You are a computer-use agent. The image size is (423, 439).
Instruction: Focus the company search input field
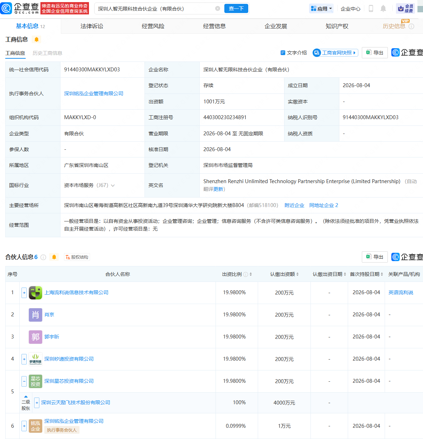click(155, 8)
